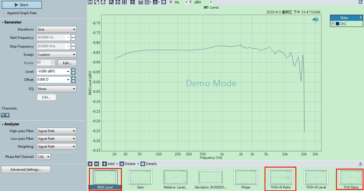This screenshot has height=191, width=364.
Task: Collapse the Generator section
Action: pyautogui.click(x=3, y=22)
